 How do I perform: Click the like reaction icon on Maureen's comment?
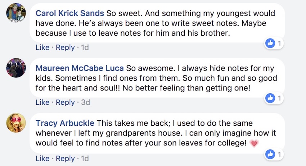coord(270,98)
